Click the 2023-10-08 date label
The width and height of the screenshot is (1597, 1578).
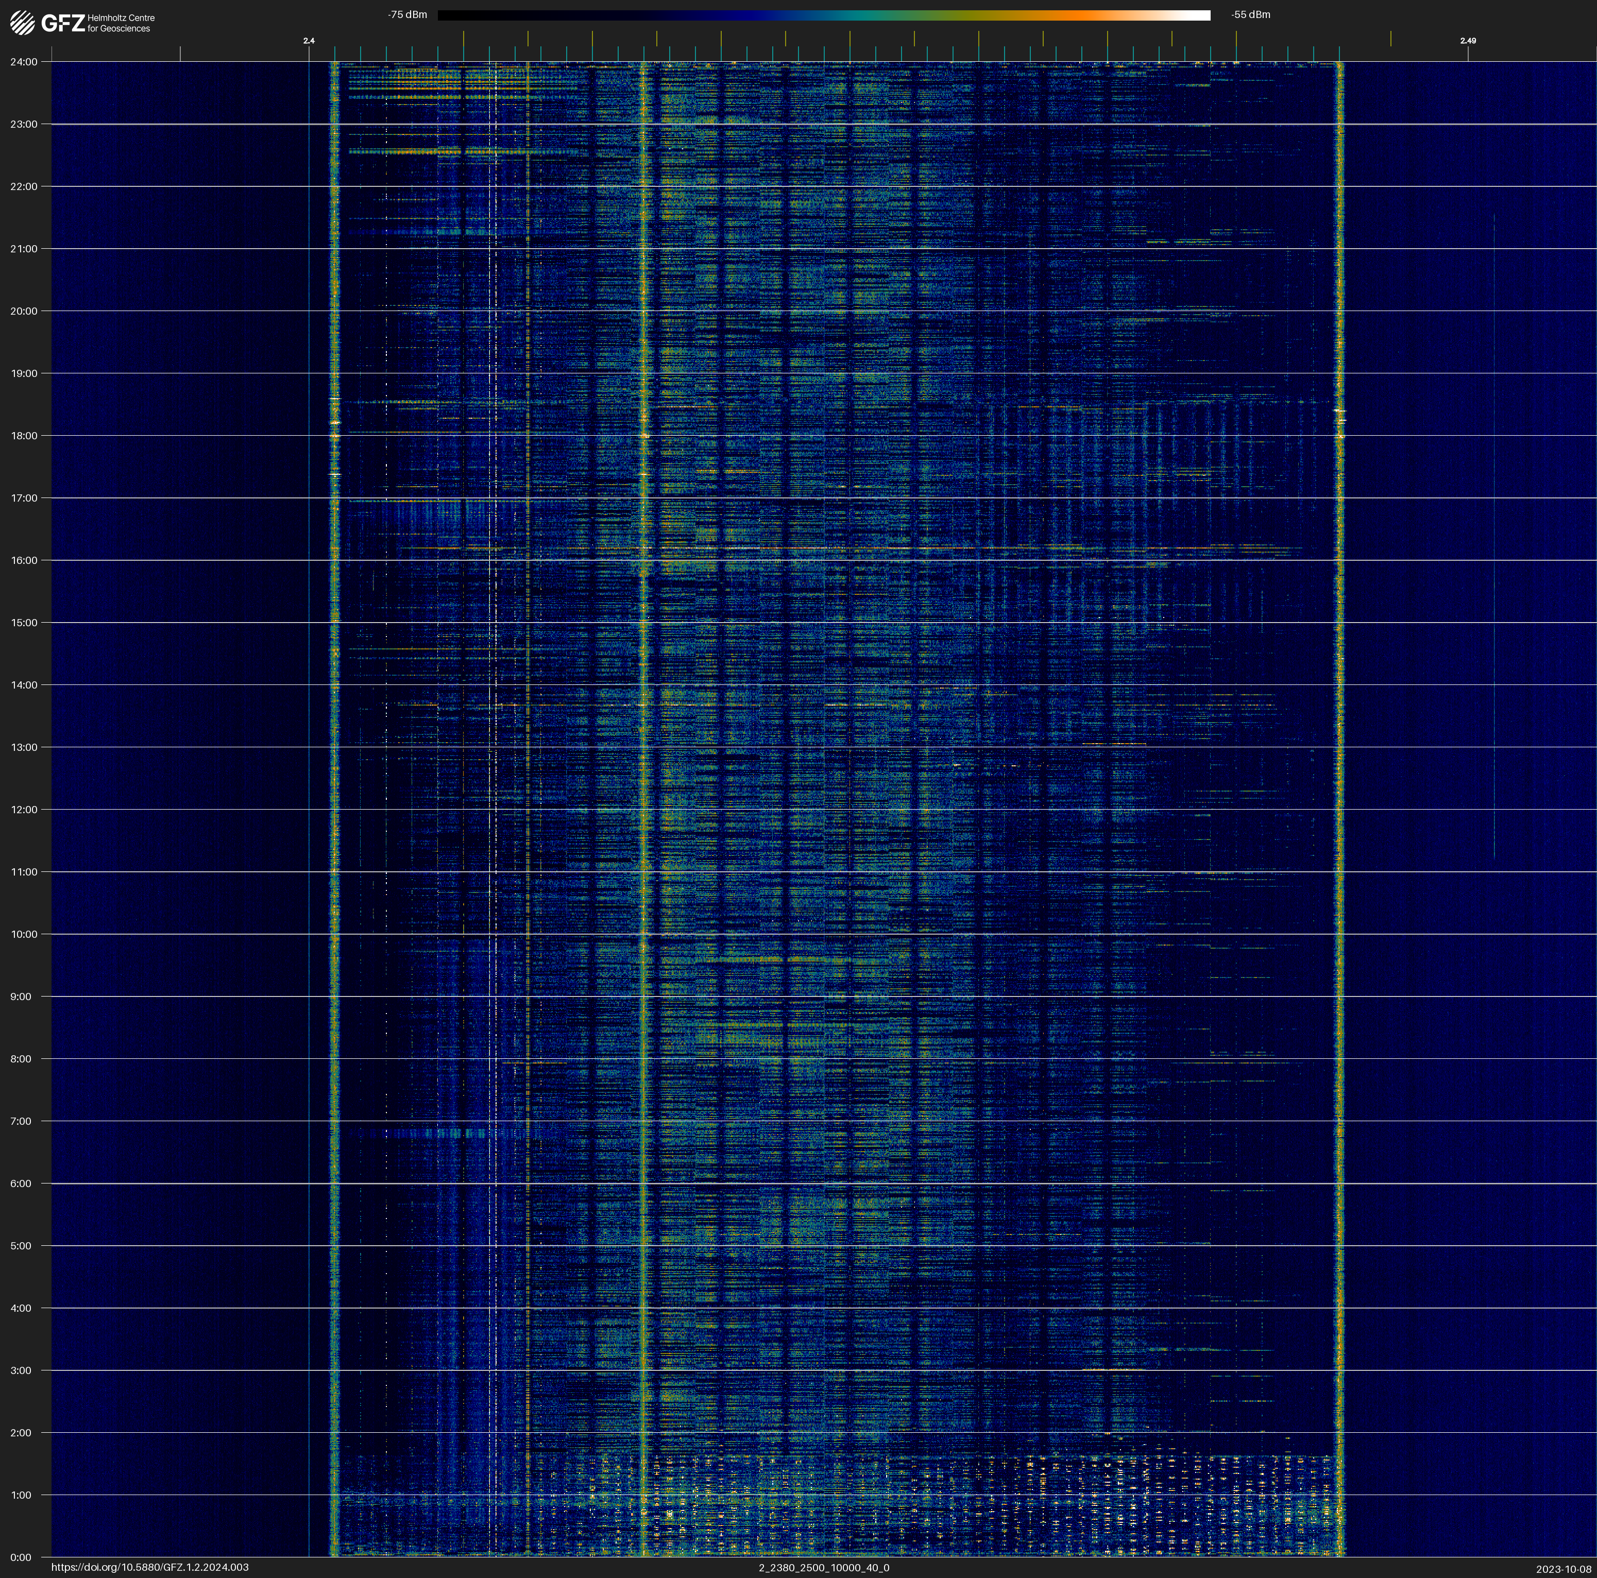point(1563,1569)
